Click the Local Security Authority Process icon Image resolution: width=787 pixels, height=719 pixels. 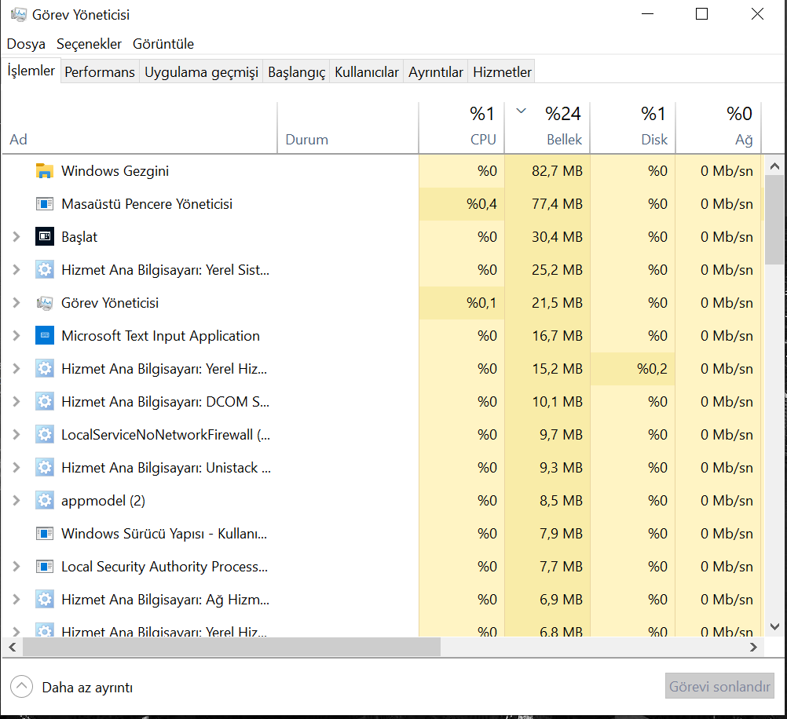pos(45,567)
